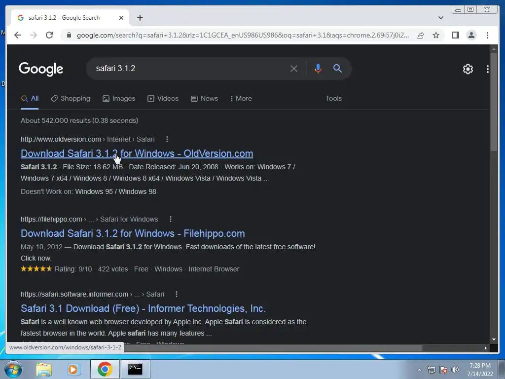Click the safari.software.informer.com breadcrumb URL
Viewport: 505px width, 379px height.
[x=92, y=294]
